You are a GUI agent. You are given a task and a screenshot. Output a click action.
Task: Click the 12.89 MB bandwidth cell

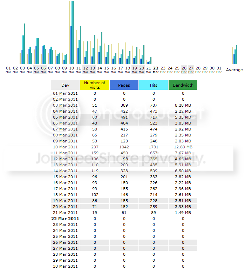pyautogui.click(x=183, y=147)
